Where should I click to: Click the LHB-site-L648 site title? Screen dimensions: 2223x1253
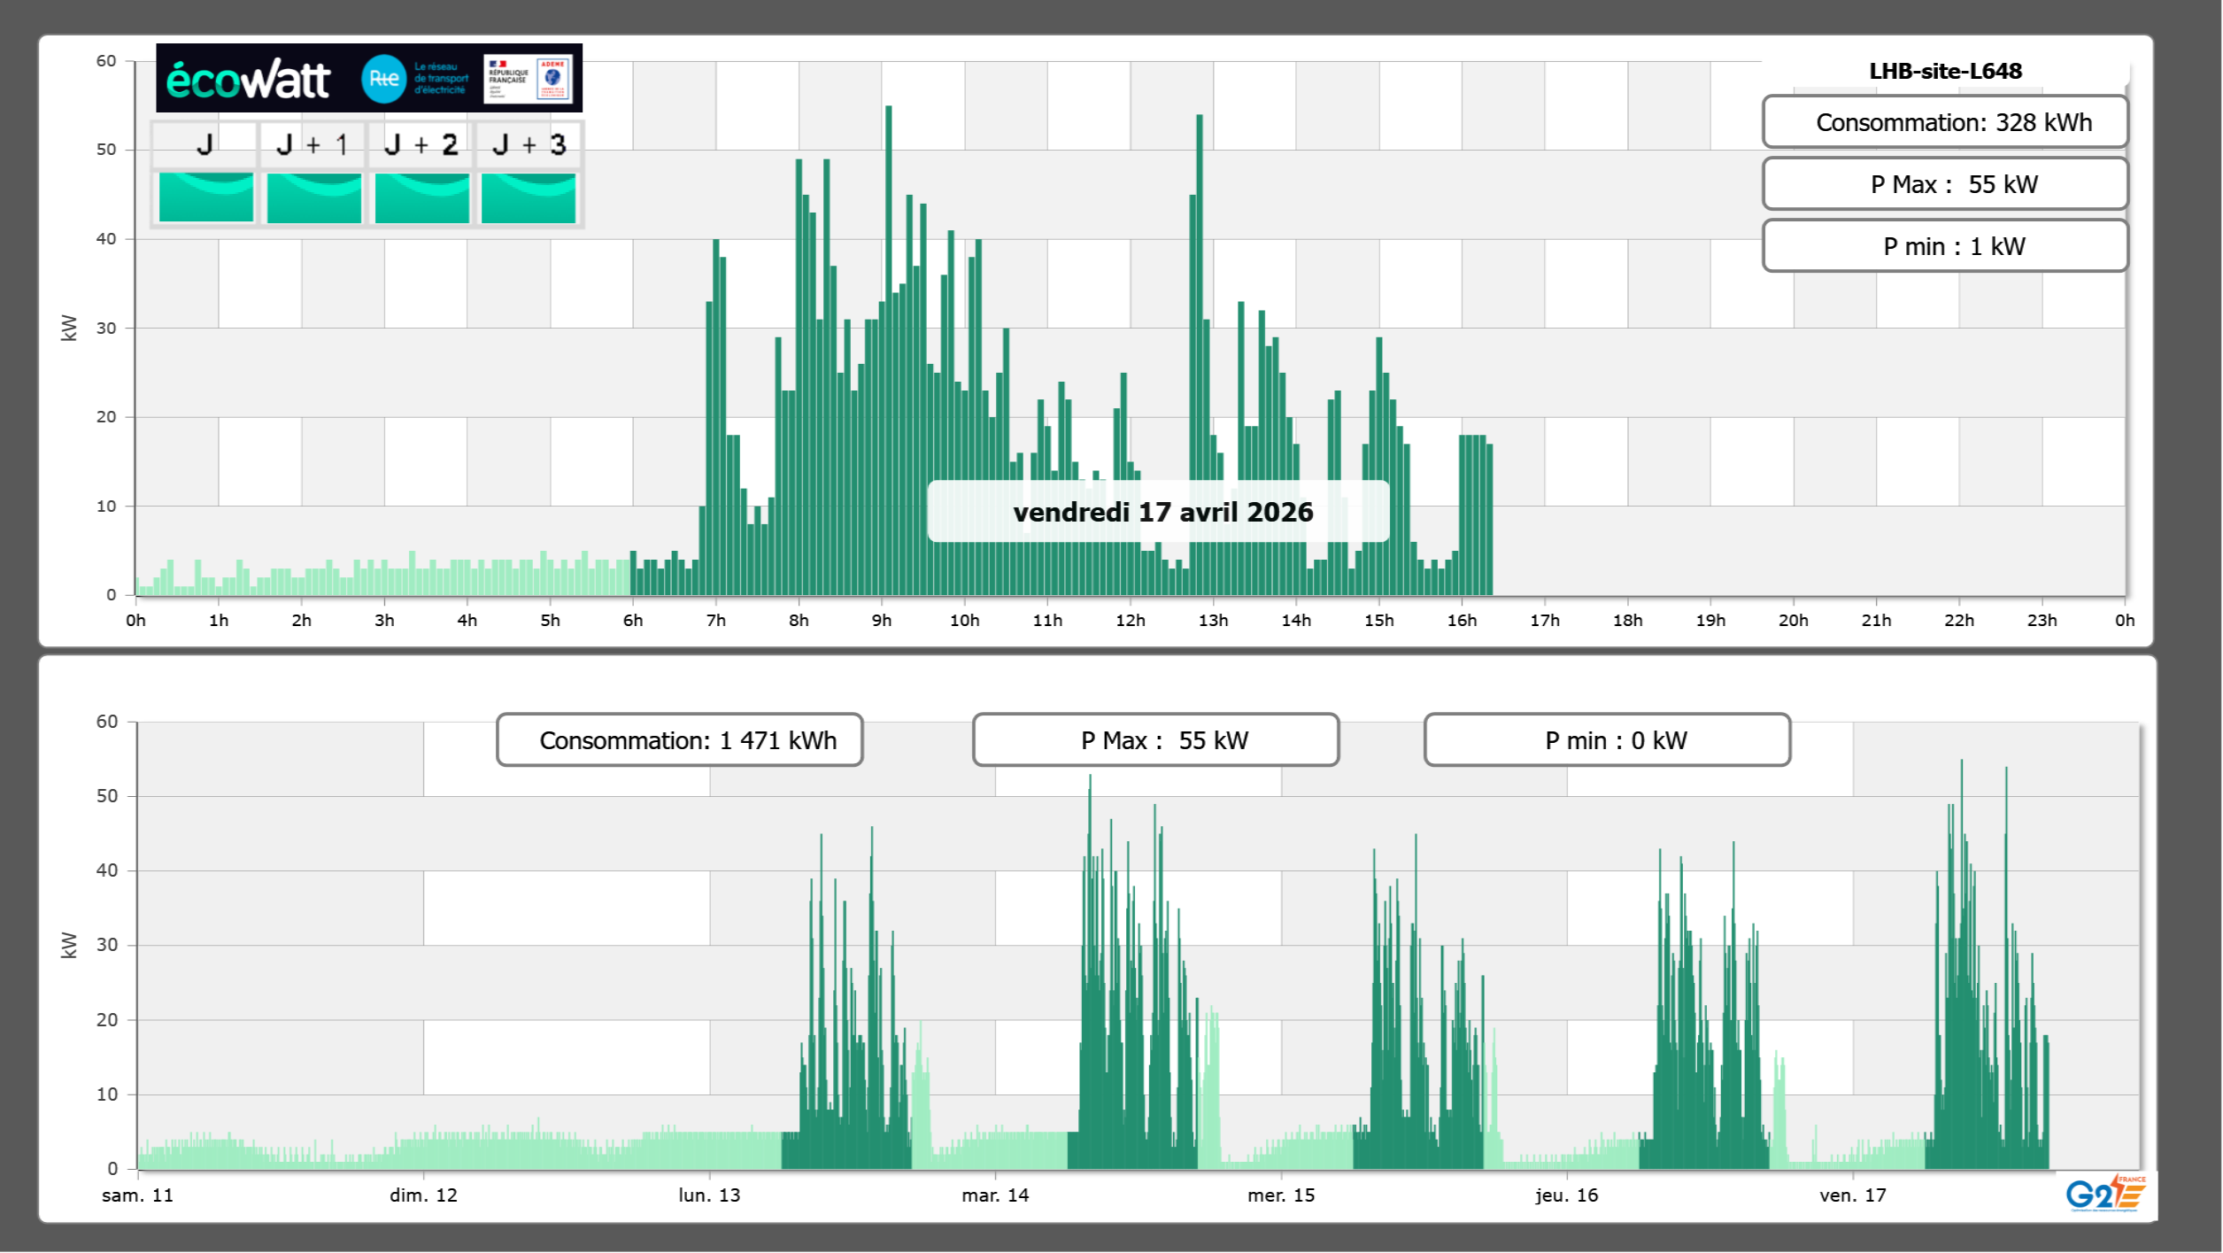(x=1945, y=71)
